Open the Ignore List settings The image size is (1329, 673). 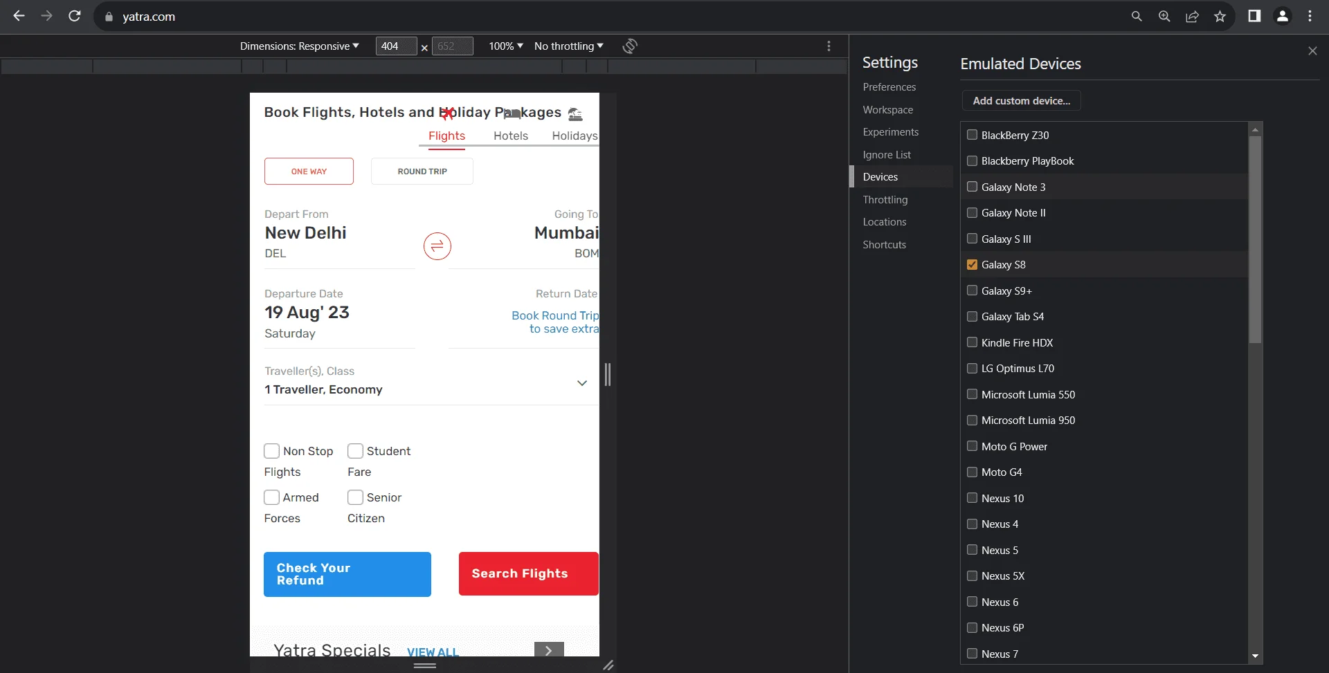pos(887,155)
